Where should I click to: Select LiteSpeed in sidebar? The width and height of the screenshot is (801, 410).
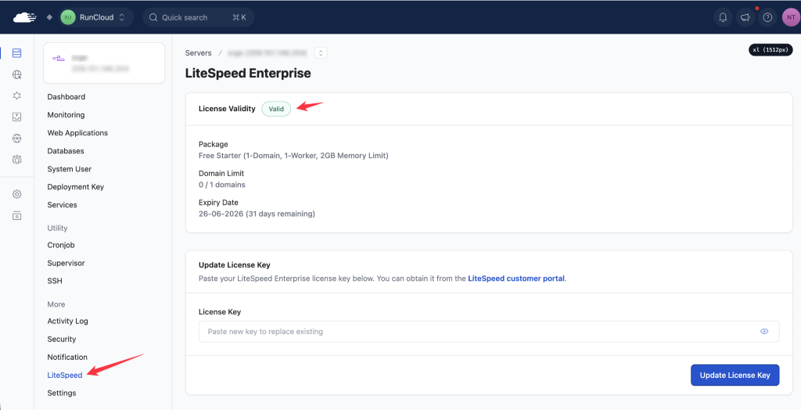click(65, 375)
